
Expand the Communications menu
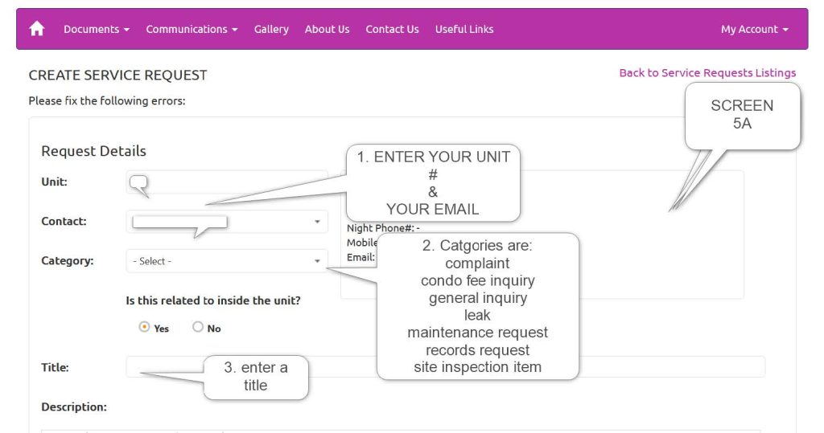click(192, 29)
